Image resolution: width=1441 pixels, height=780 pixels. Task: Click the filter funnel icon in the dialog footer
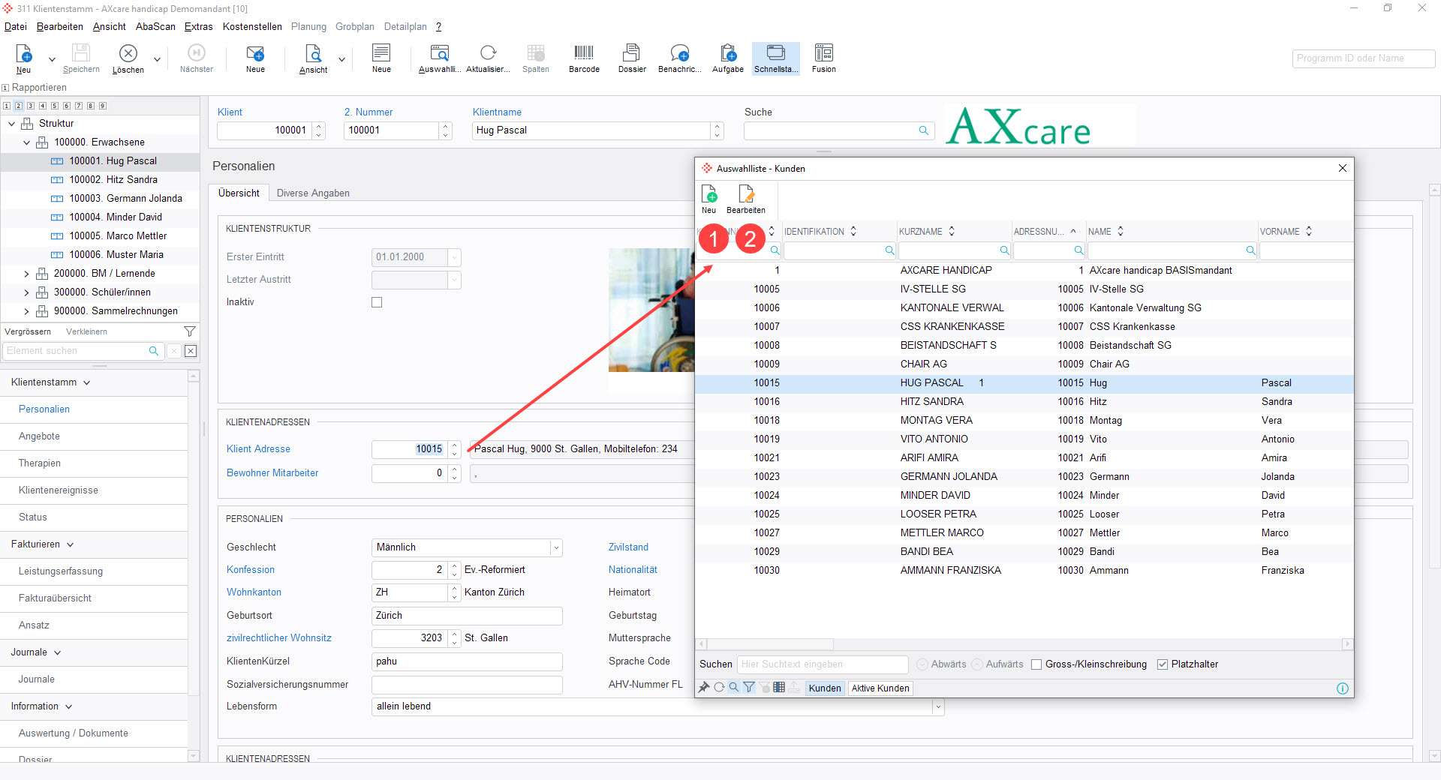tap(749, 688)
